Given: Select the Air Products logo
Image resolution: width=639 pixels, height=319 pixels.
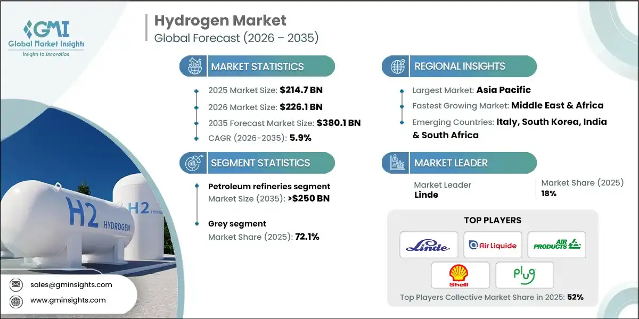Looking at the screenshot, I should (556, 245).
